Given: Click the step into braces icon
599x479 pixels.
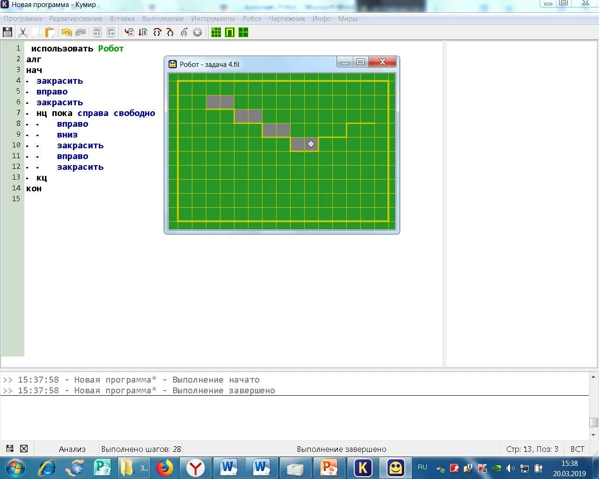Looking at the screenshot, I should [170, 32].
